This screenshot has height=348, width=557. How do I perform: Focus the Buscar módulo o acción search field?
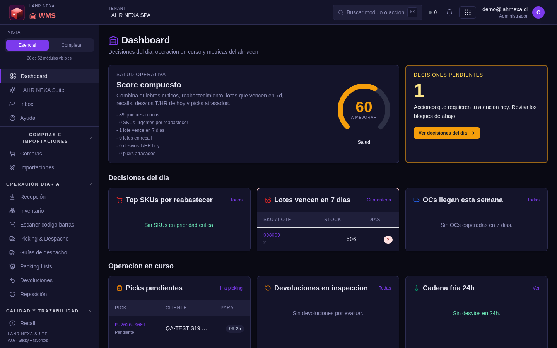click(x=378, y=12)
